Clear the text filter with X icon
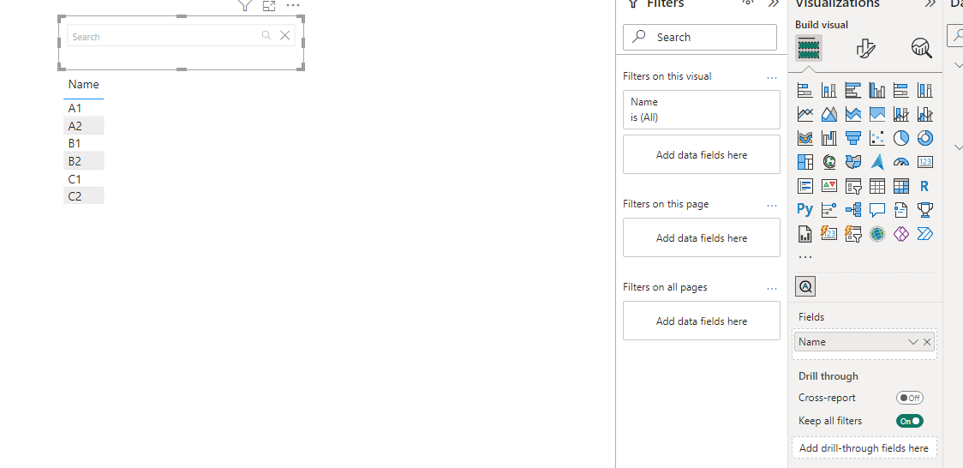The height and width of the screenshot is (468, 963). pyautogui.click(x=285, y=36)
